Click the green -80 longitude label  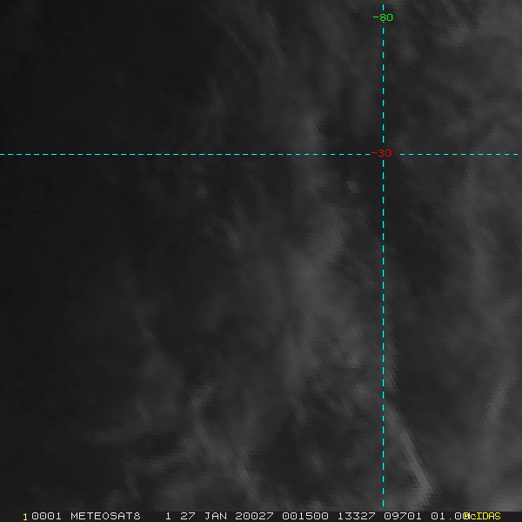[383, 17]
